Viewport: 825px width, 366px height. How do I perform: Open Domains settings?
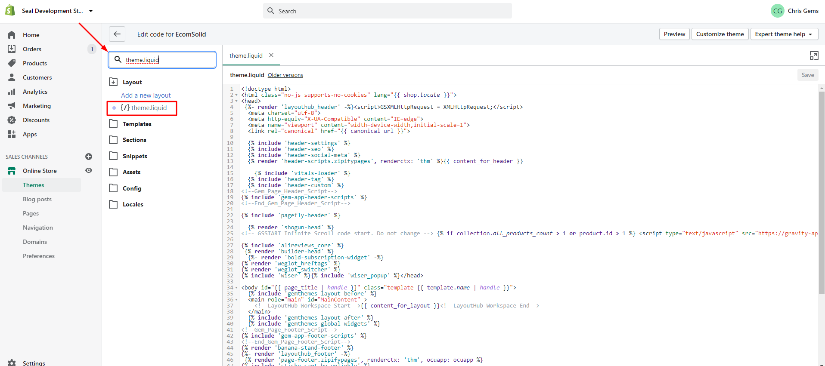[35, 242]
